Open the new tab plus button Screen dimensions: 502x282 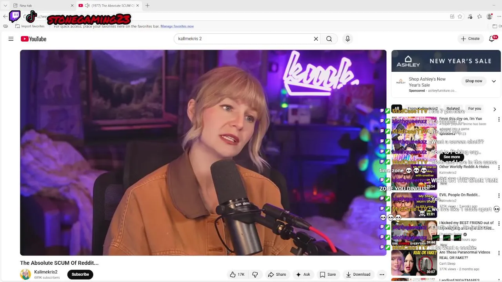(147, 5)
